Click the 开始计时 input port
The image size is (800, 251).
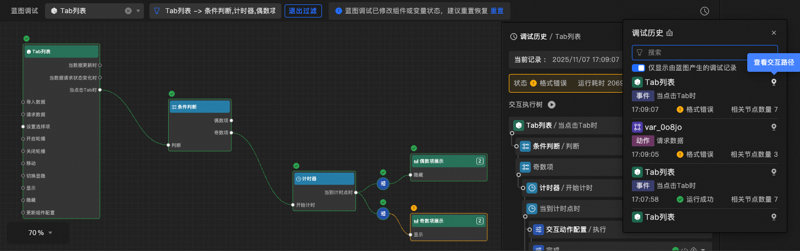pyautogui.click(x=293, y=205)
